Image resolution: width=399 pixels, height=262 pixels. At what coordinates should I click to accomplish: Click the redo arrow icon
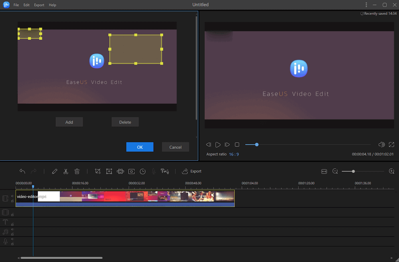[34, 171]
